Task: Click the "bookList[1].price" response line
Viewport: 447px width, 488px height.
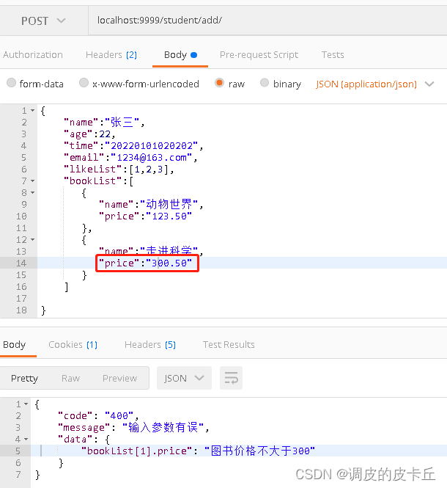Action: click(198, 451)
